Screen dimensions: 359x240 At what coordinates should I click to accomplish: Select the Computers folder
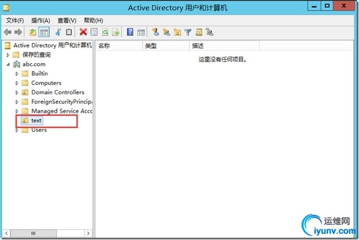tap(46, 83)
